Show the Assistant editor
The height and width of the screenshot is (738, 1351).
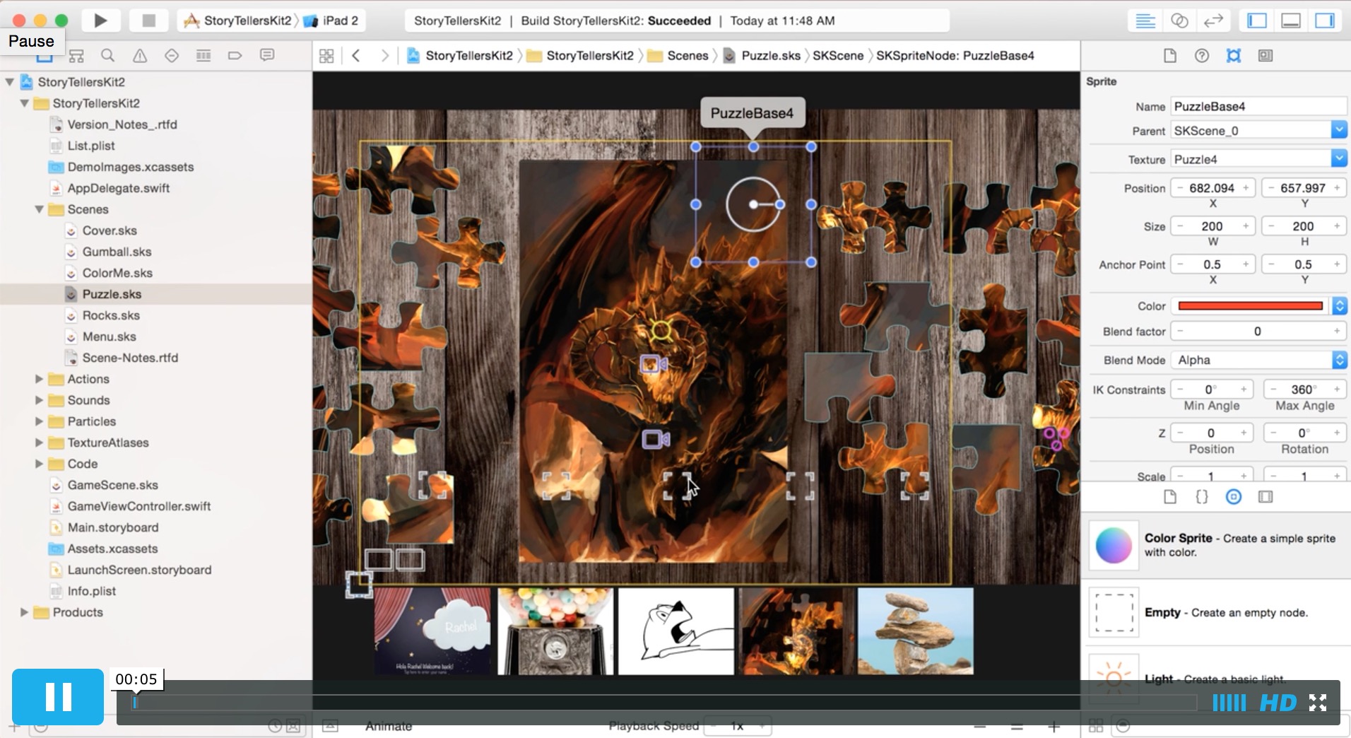(x=1179, y=20)
